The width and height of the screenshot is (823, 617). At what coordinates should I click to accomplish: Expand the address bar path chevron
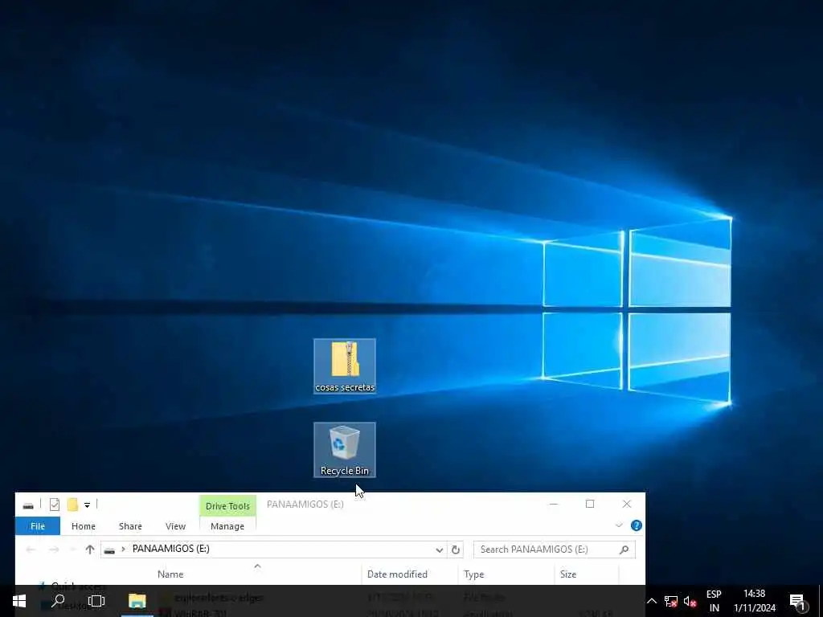pos(123,549)
